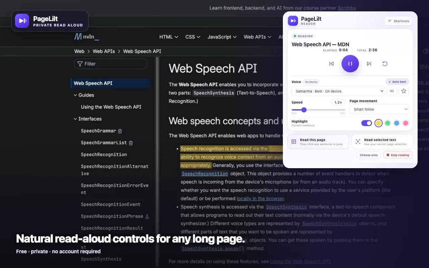Restart reading with the circular arrow icon

pos(385,64)
